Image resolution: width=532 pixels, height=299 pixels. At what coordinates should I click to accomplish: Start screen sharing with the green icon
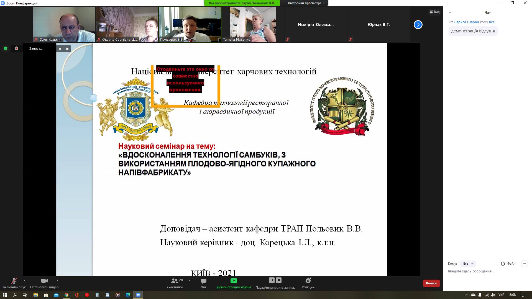click(x=234, y=281)
